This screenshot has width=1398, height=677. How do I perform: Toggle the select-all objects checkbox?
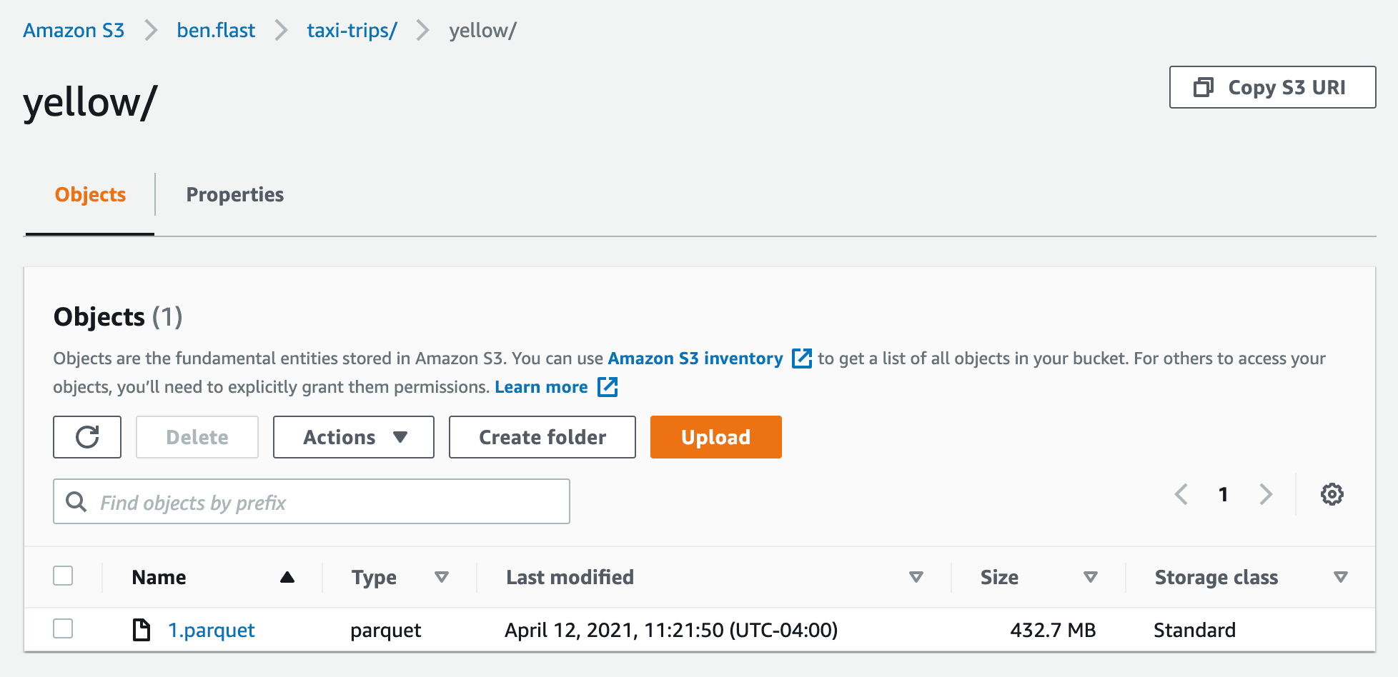click(63, 576)
